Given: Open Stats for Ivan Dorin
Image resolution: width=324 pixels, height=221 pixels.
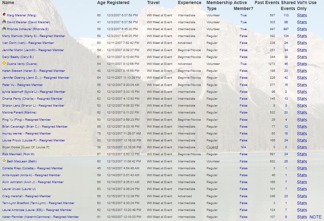Looking at the screenshot, I should click(302, 43).
